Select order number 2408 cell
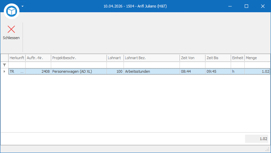271x153 pixels. pos(38,71)
